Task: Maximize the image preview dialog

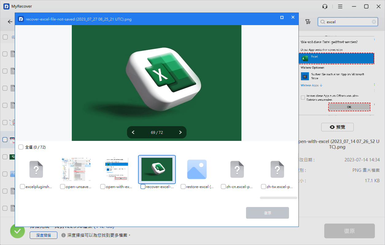Action: pyautogui.click(x=282, y=17)
